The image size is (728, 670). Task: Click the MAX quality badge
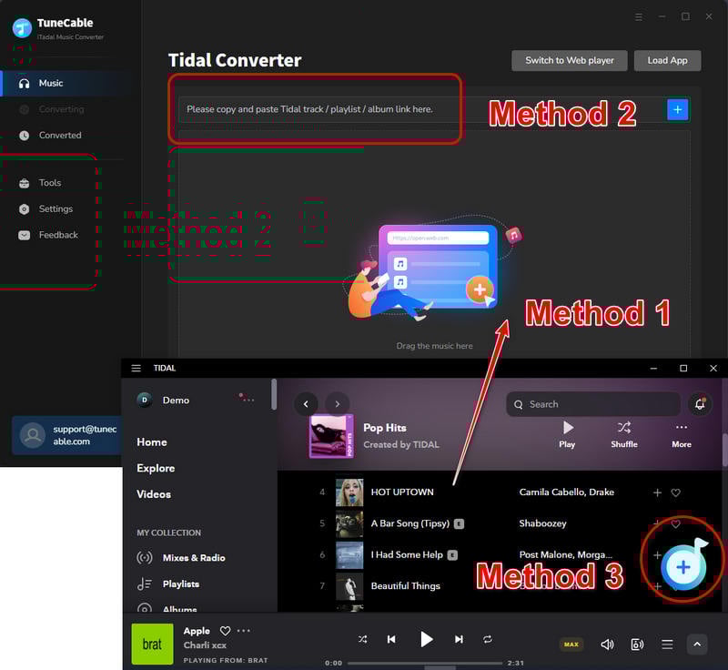[x=571, y=645]
